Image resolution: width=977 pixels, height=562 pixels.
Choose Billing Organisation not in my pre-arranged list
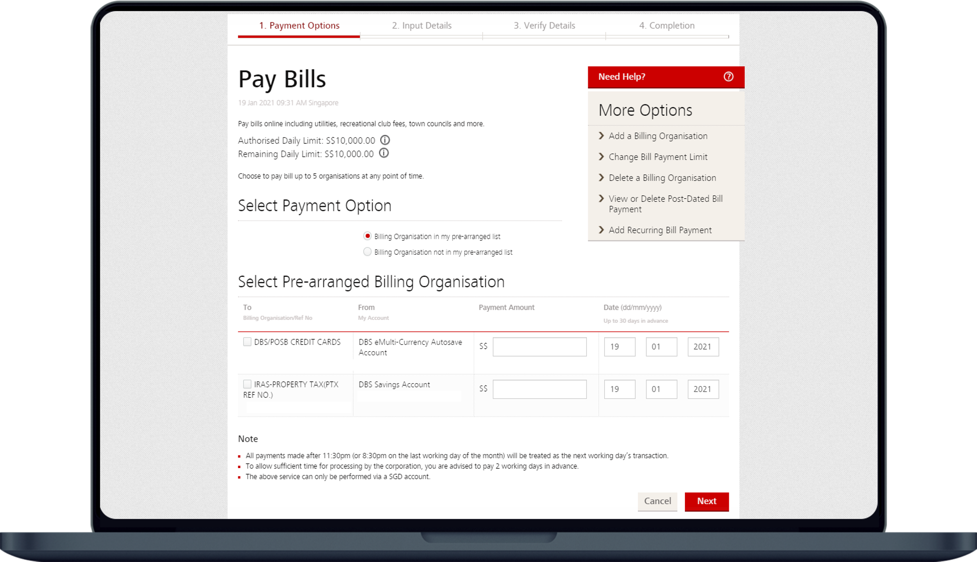pos(367,252)
